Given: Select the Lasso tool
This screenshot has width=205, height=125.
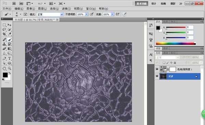Looking at the screenshot, I should [4, 30].
